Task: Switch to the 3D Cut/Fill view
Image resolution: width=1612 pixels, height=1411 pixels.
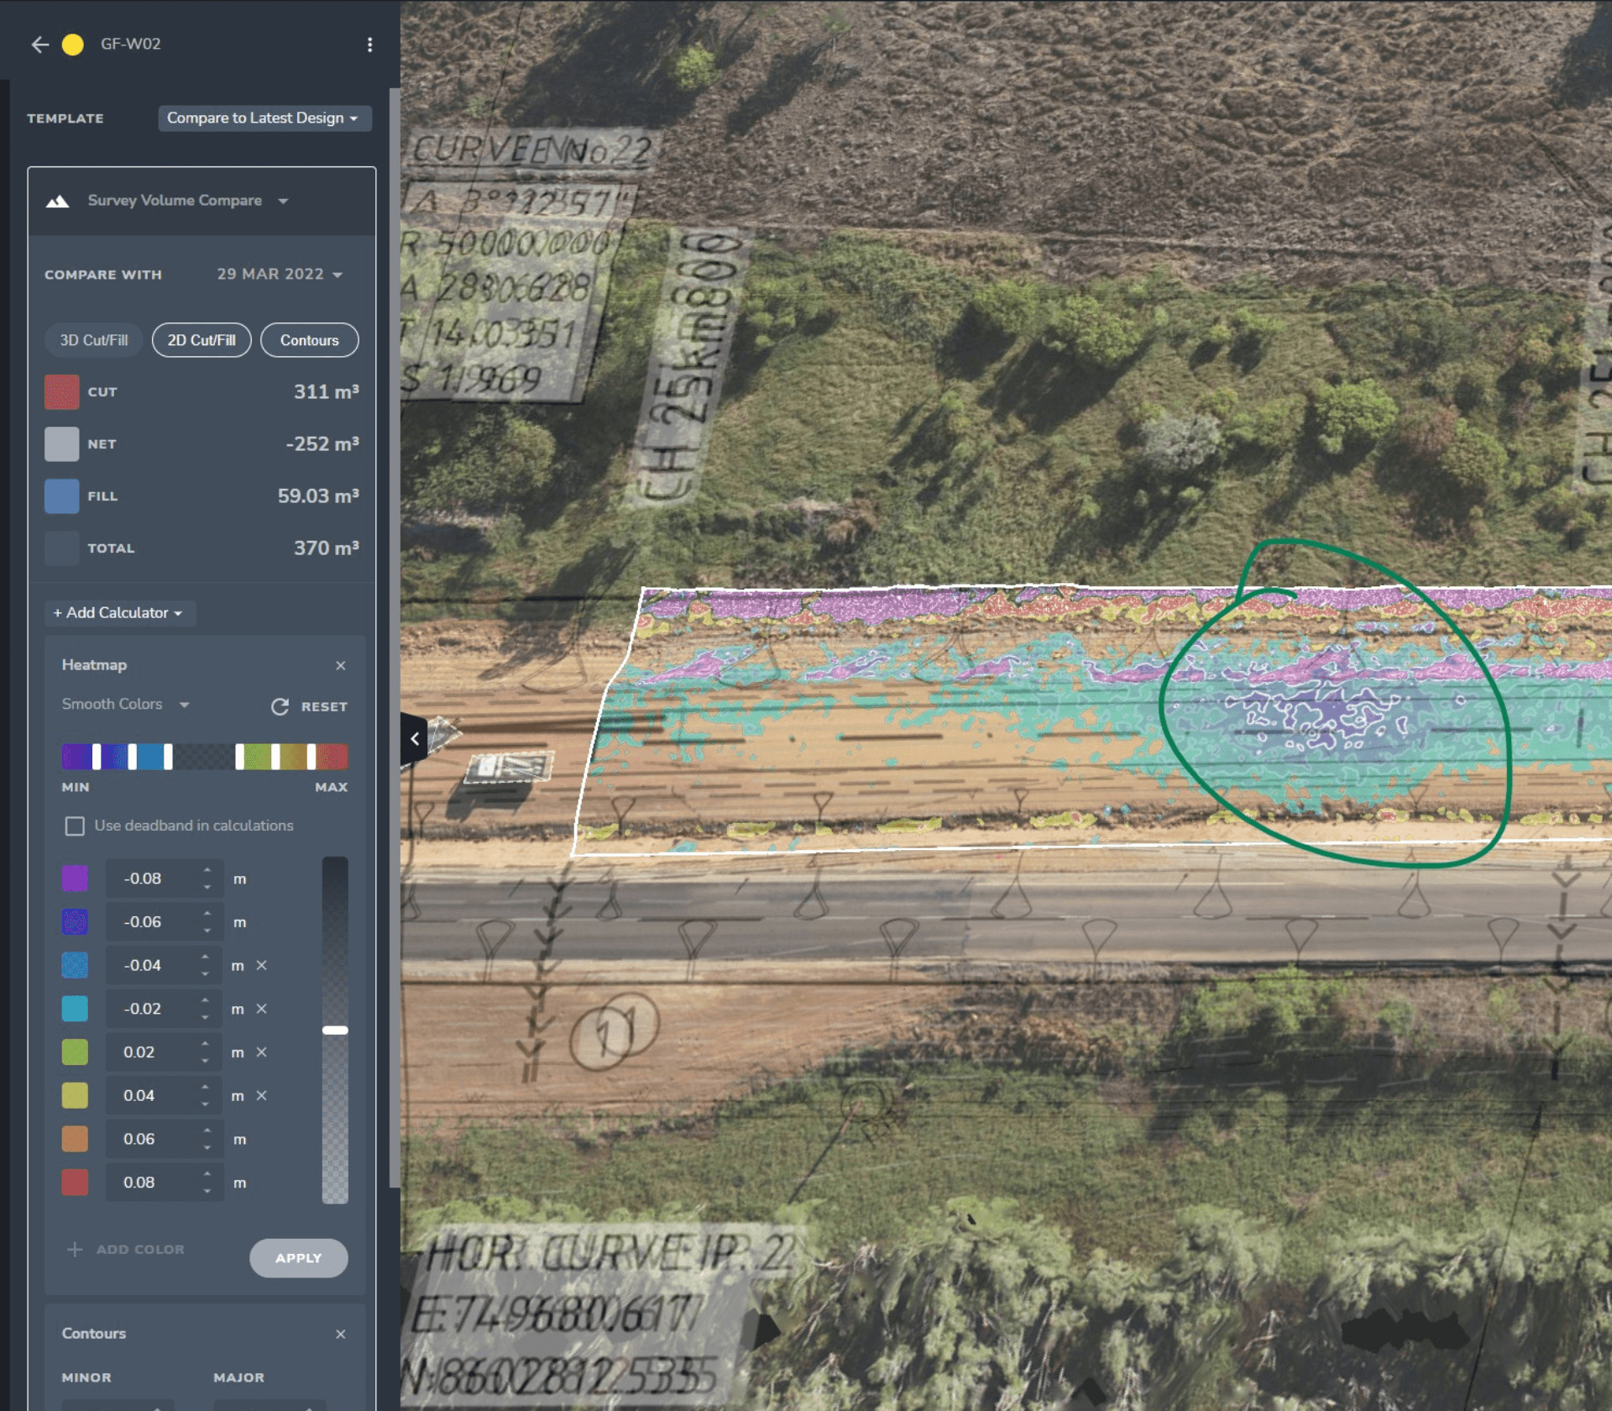Action: point(92,340)
